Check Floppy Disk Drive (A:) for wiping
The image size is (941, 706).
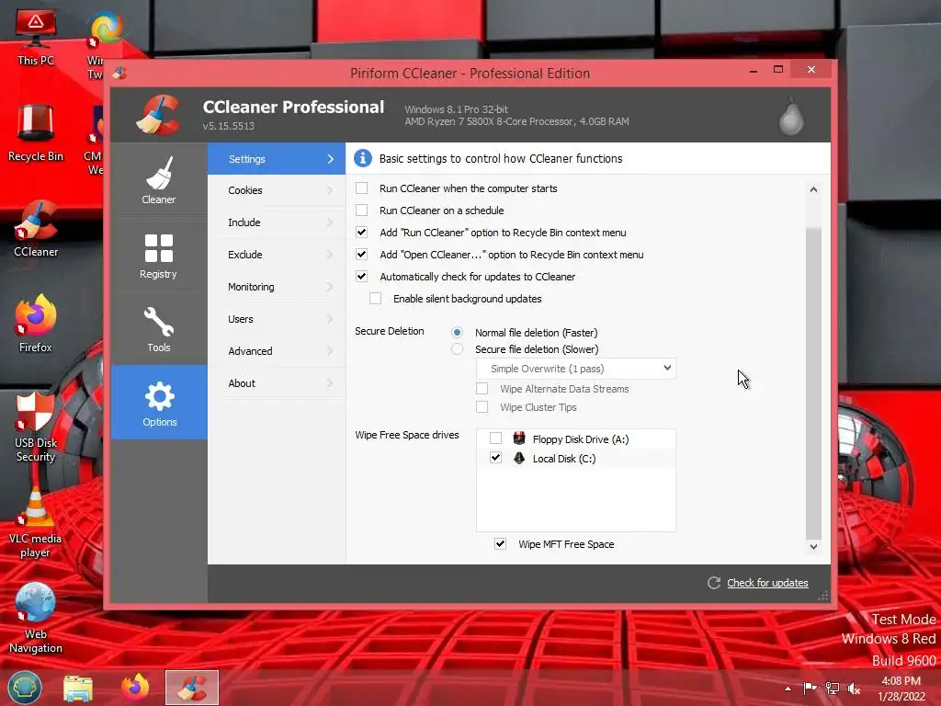tap(495, 438)
